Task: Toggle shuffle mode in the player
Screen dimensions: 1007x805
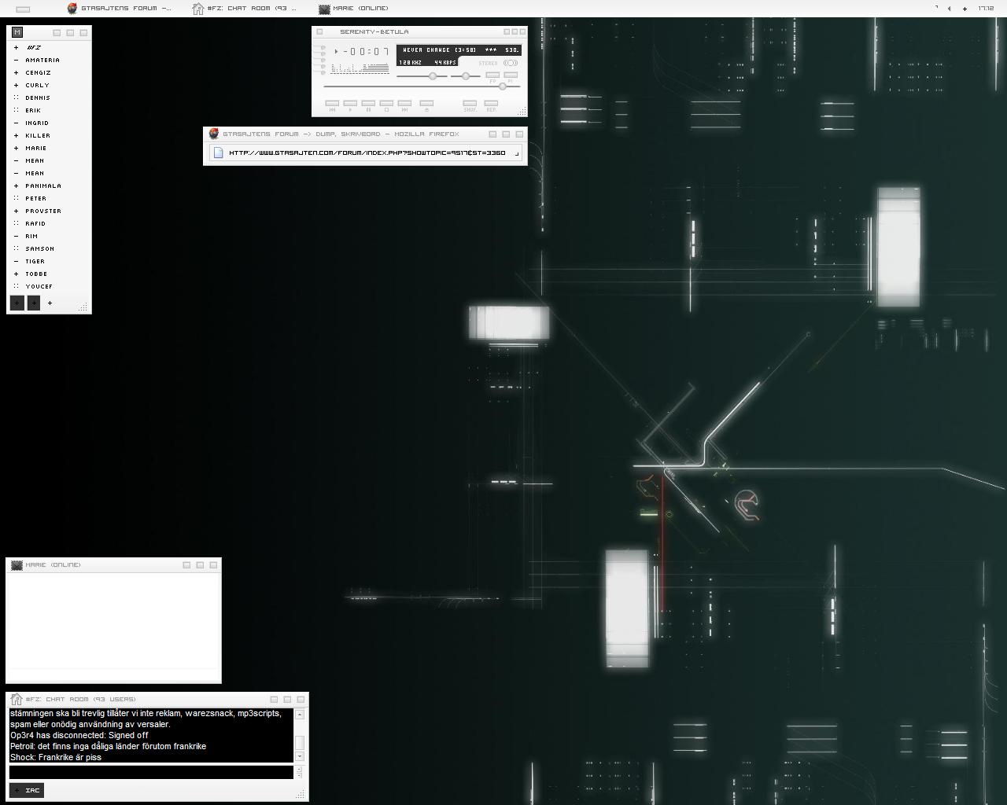Action: [470, 103]
